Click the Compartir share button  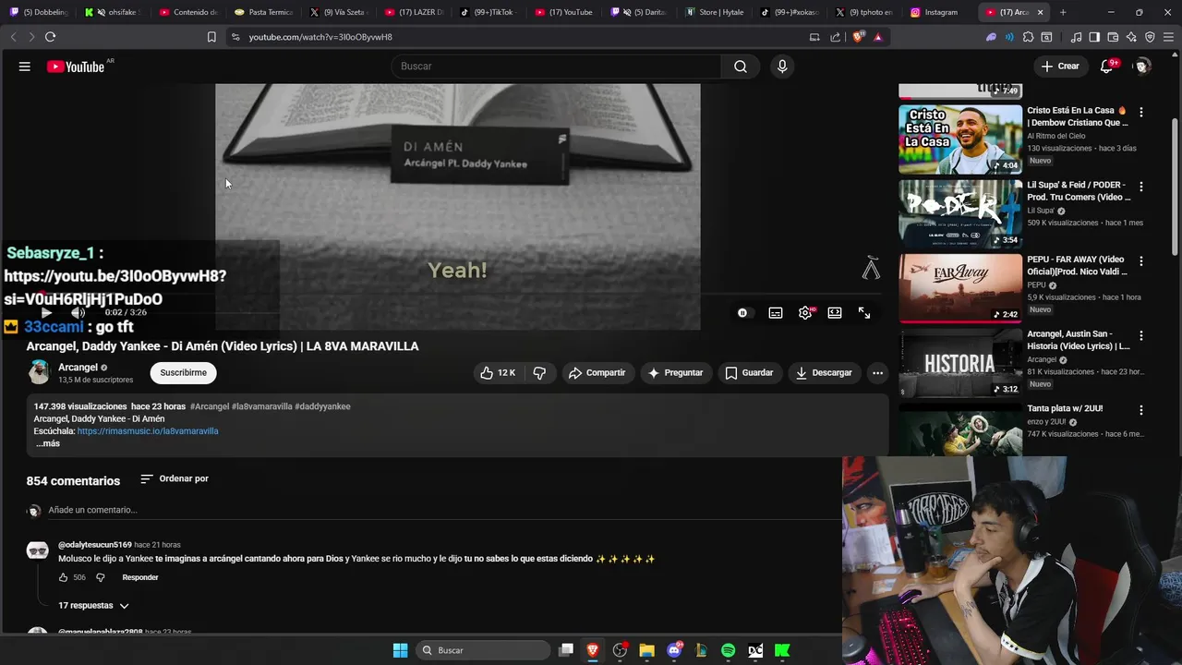[x=597, y=373]
